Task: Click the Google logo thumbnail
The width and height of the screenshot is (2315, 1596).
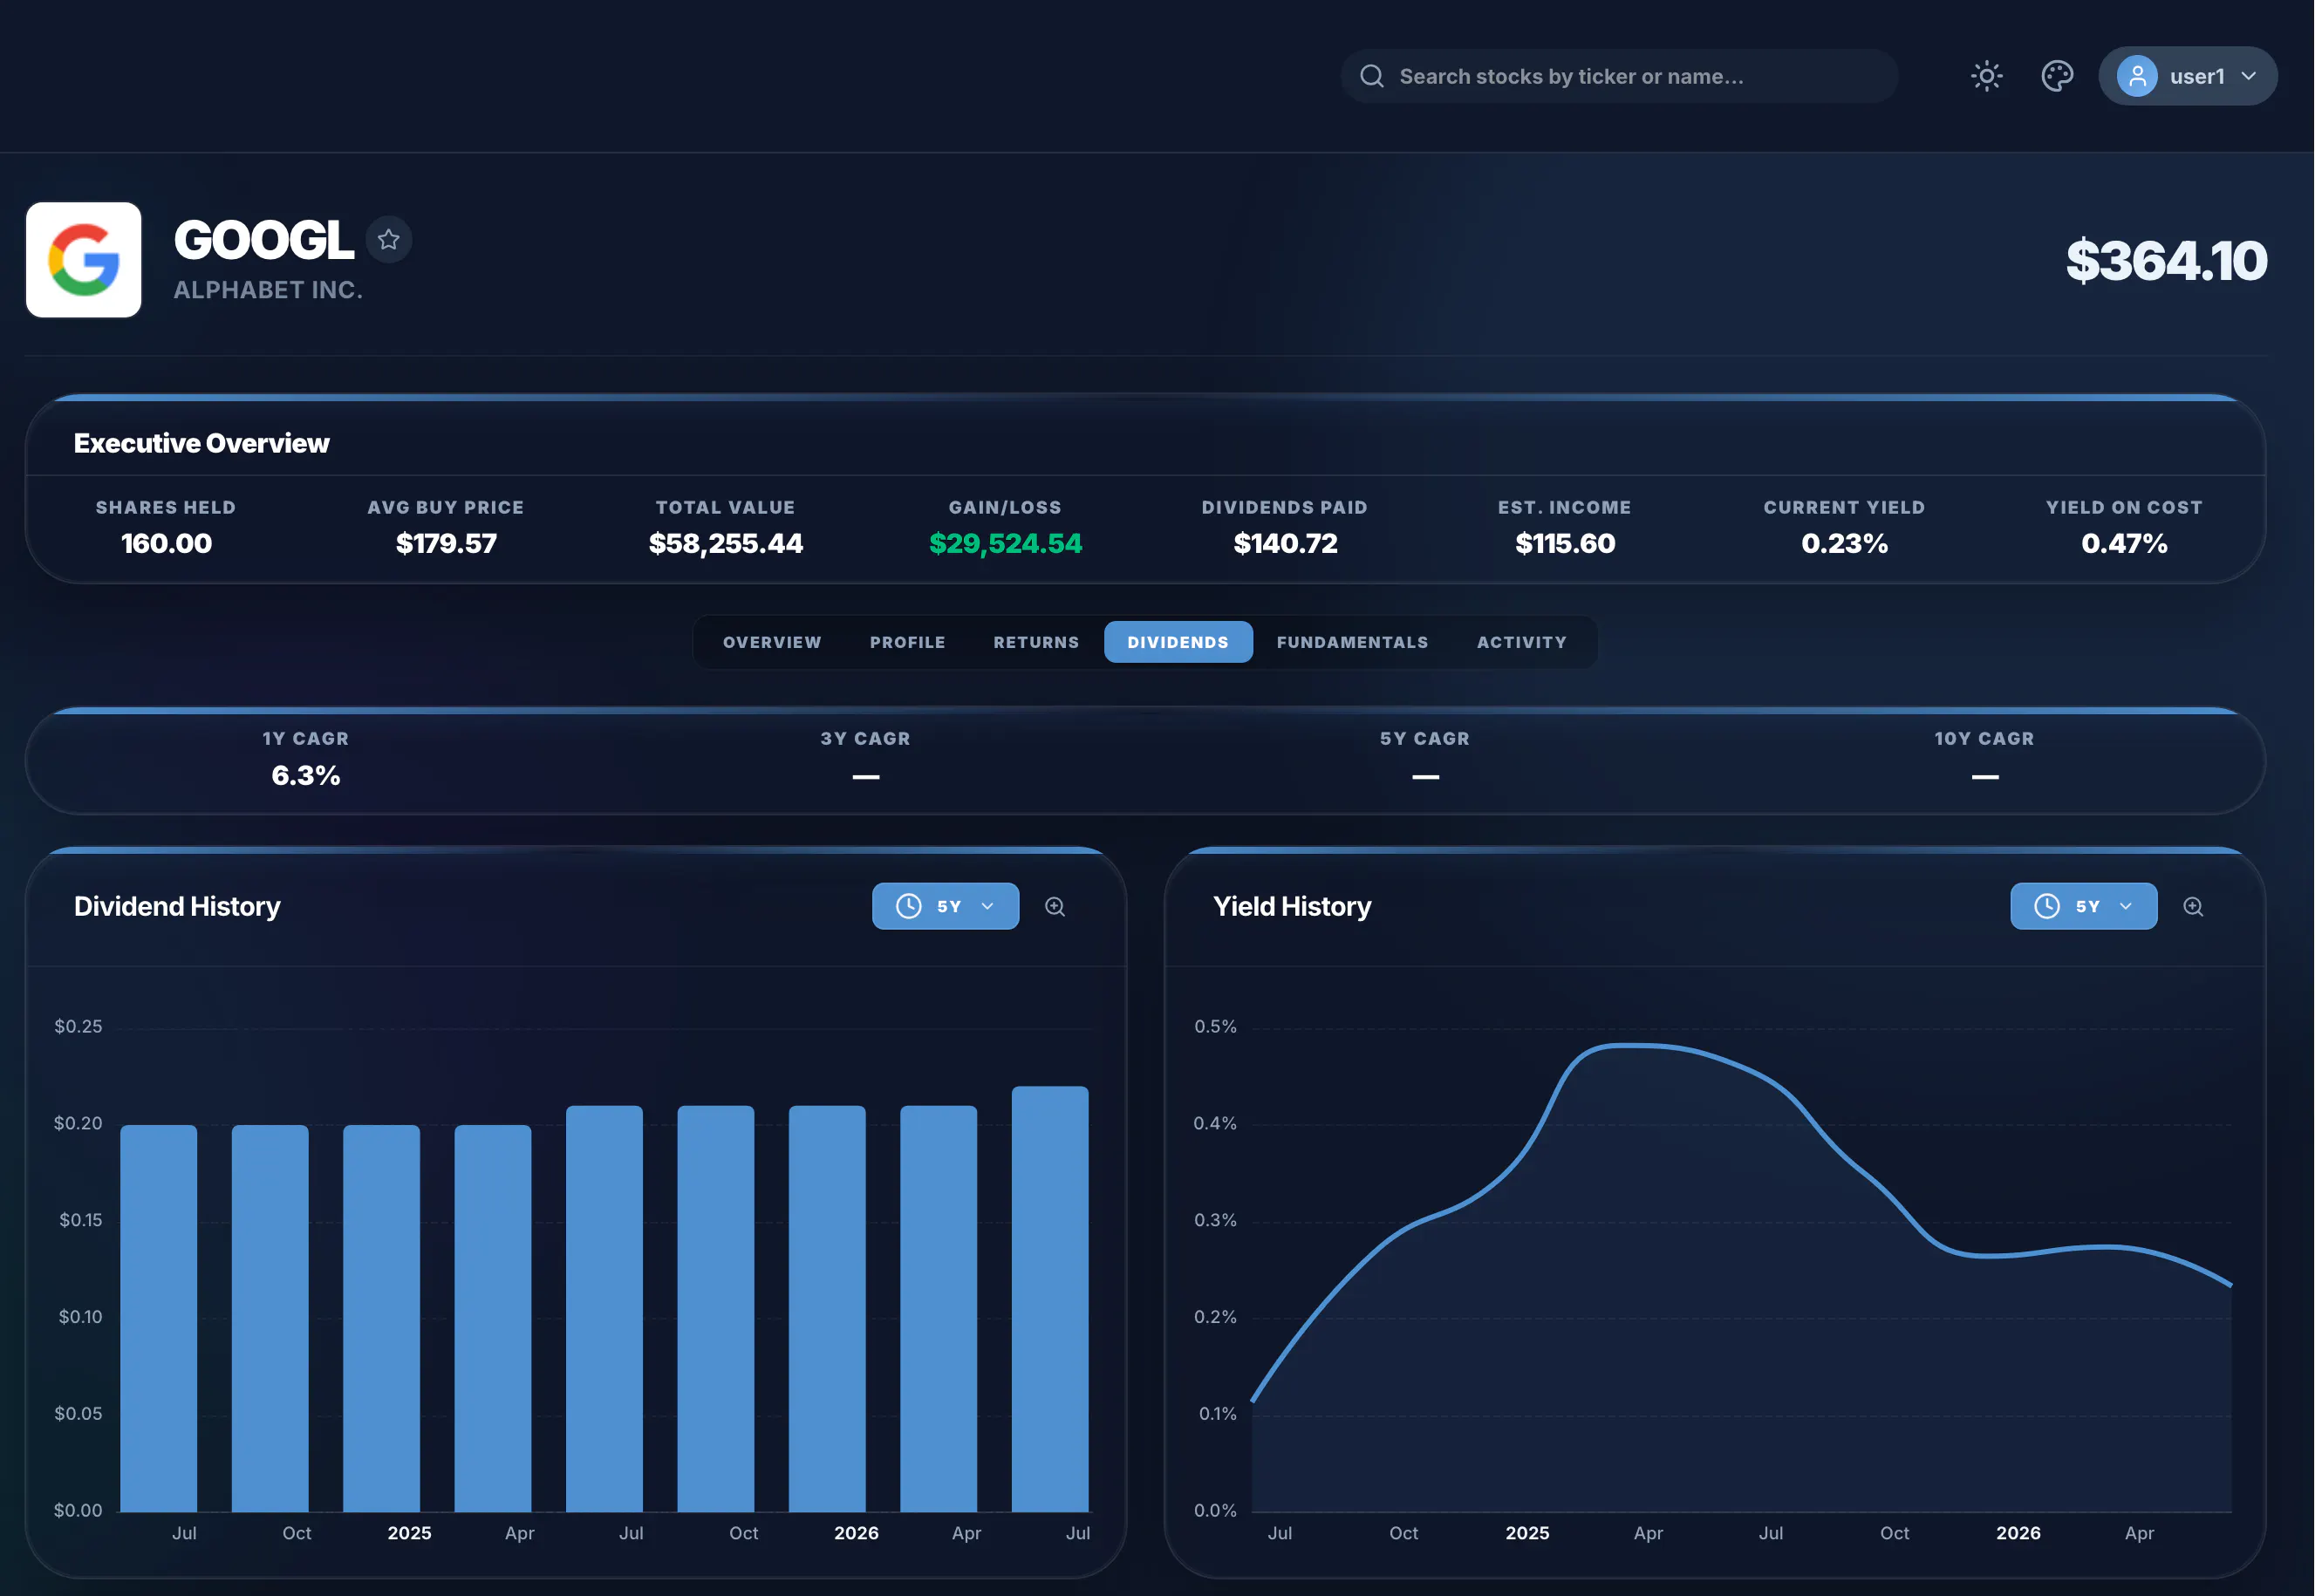Action: [x=84, y=260]
